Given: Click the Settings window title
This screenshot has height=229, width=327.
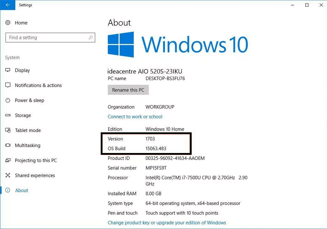Looking at the screenshot, I should click(26, 5).
